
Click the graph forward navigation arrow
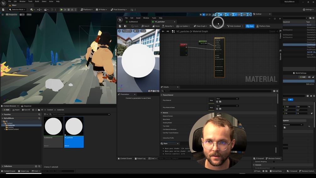[x=168, y=31]
